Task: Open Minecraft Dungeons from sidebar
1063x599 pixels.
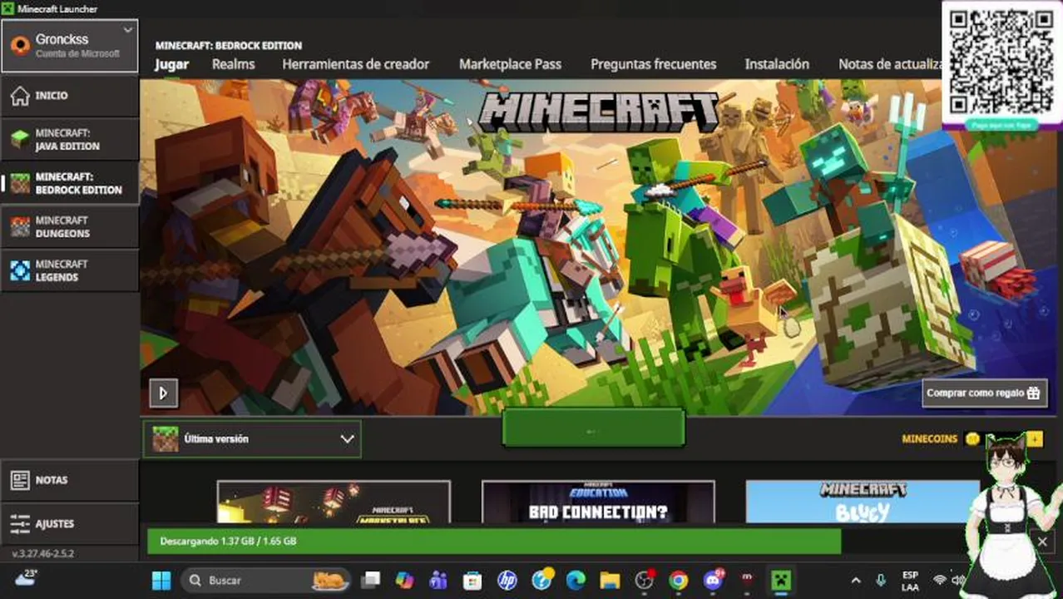Action: coord(70,227)
